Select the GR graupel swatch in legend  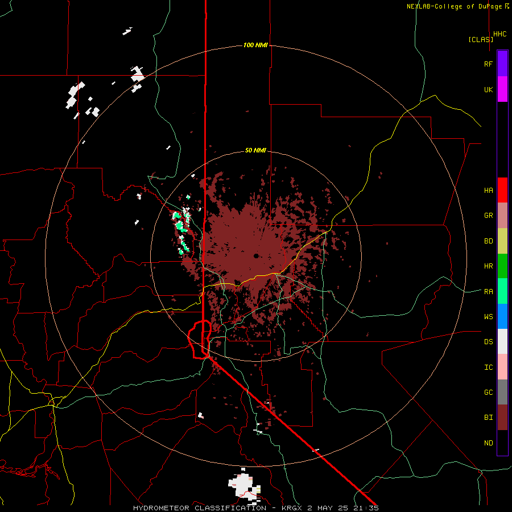coord(502,216)
